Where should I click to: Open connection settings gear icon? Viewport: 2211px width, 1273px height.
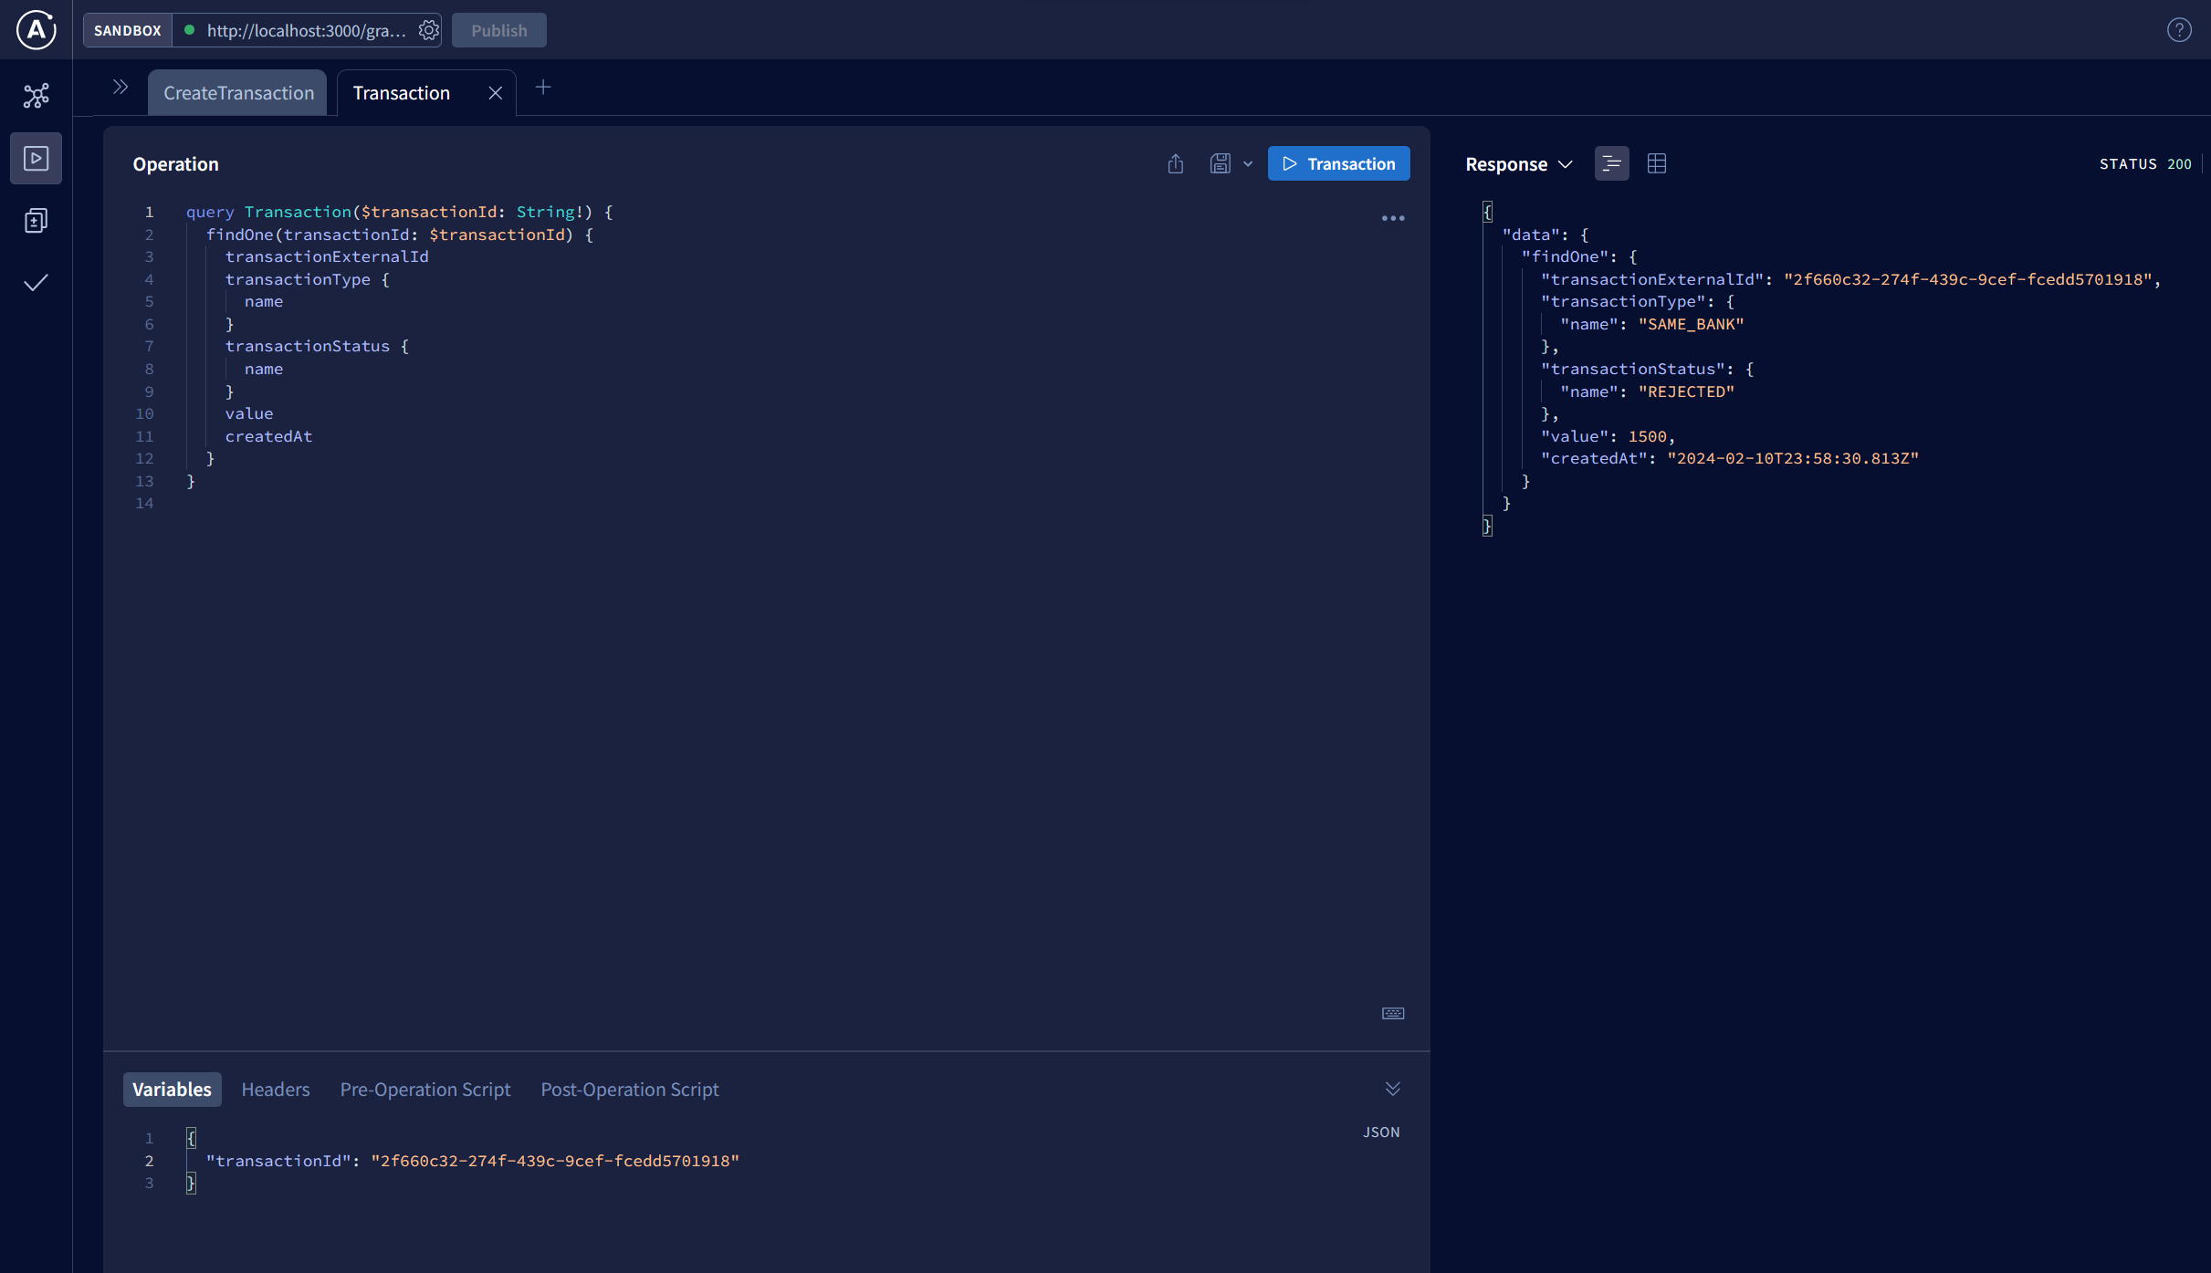[x=428, y=30]
